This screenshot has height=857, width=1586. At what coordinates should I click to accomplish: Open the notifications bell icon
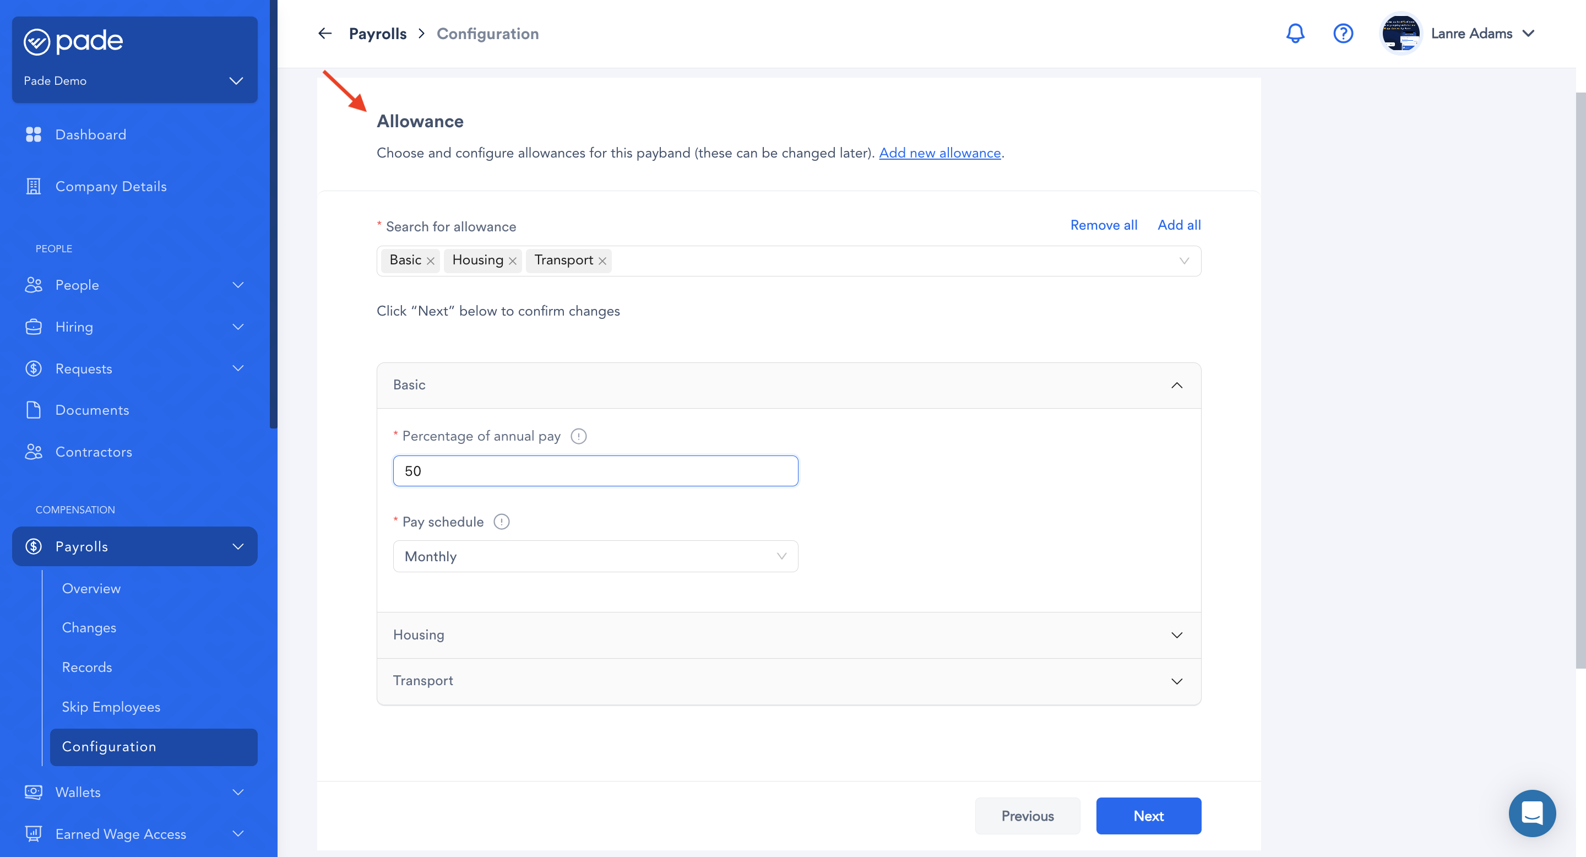coord(1295,33)
